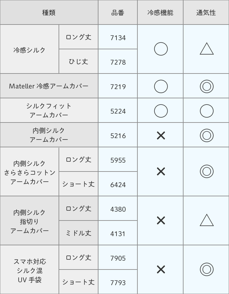Click product number 5224

118,111
